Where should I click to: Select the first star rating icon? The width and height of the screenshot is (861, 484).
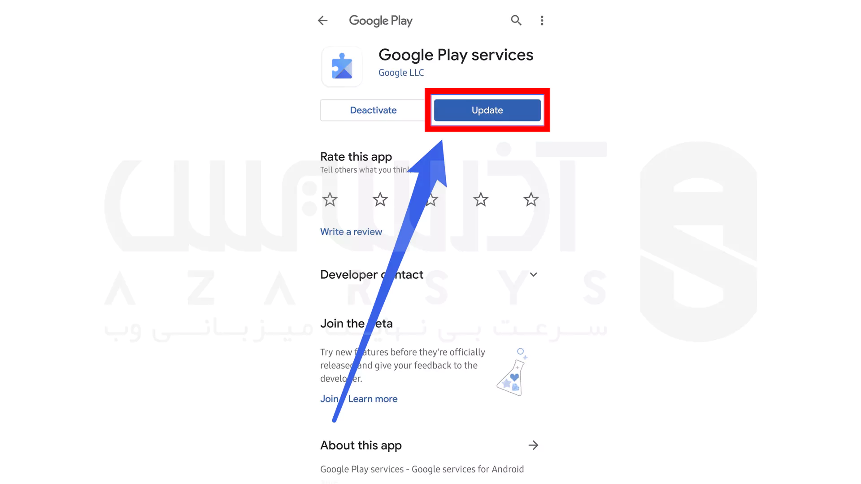[330, 199]
